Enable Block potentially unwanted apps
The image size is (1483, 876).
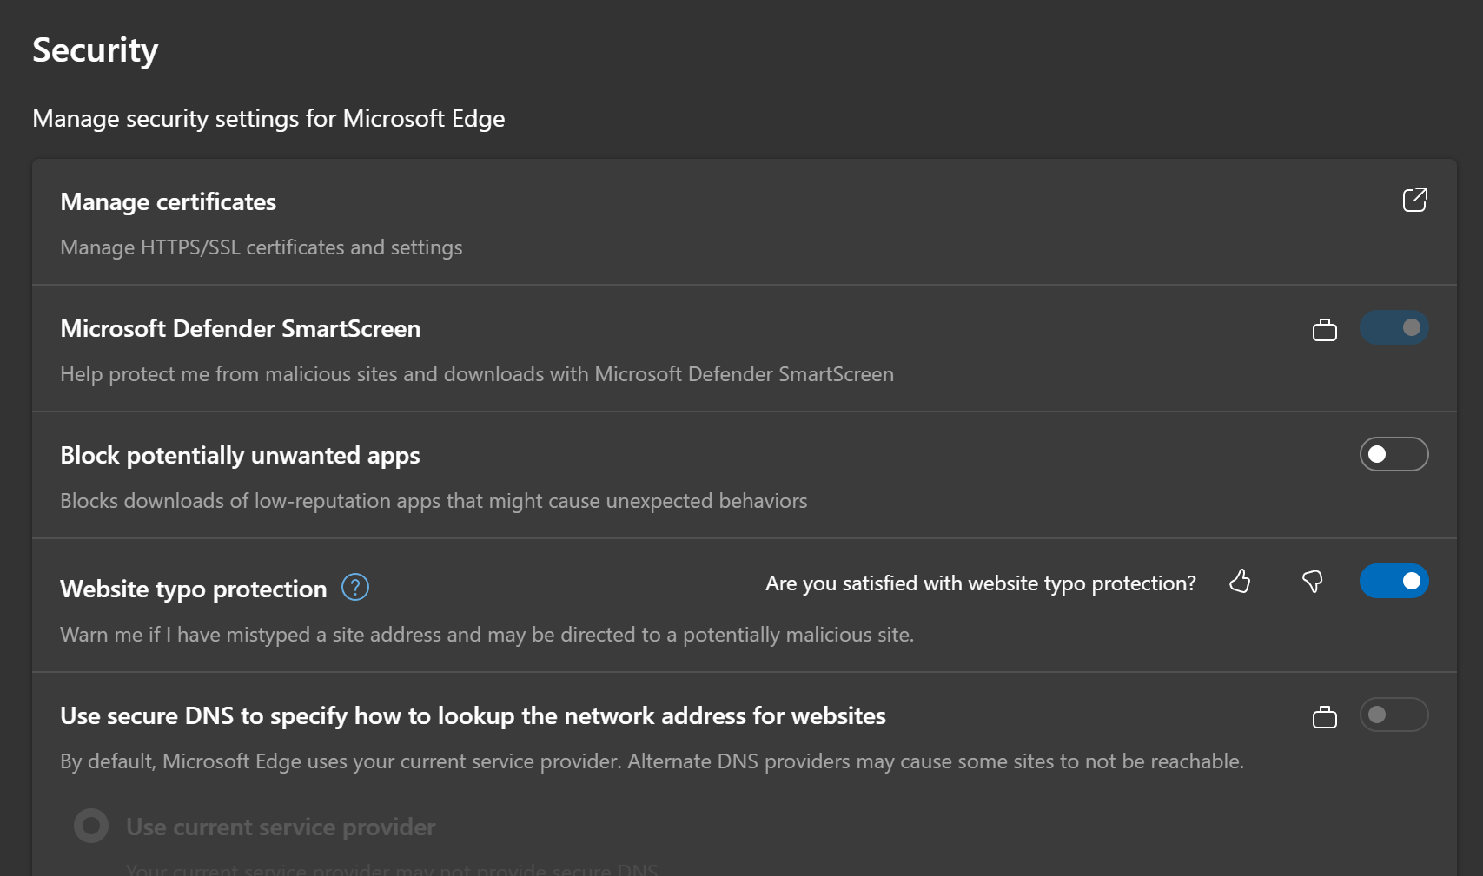(x=1394, y=454)
